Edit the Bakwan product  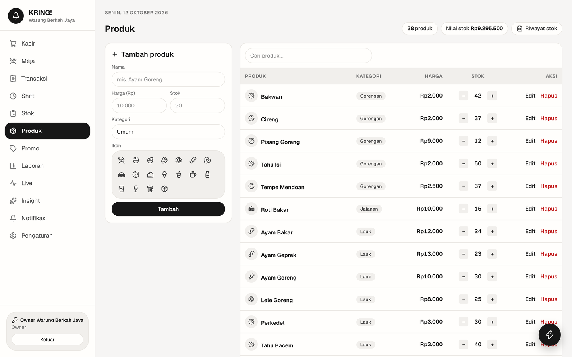[530, 96]
